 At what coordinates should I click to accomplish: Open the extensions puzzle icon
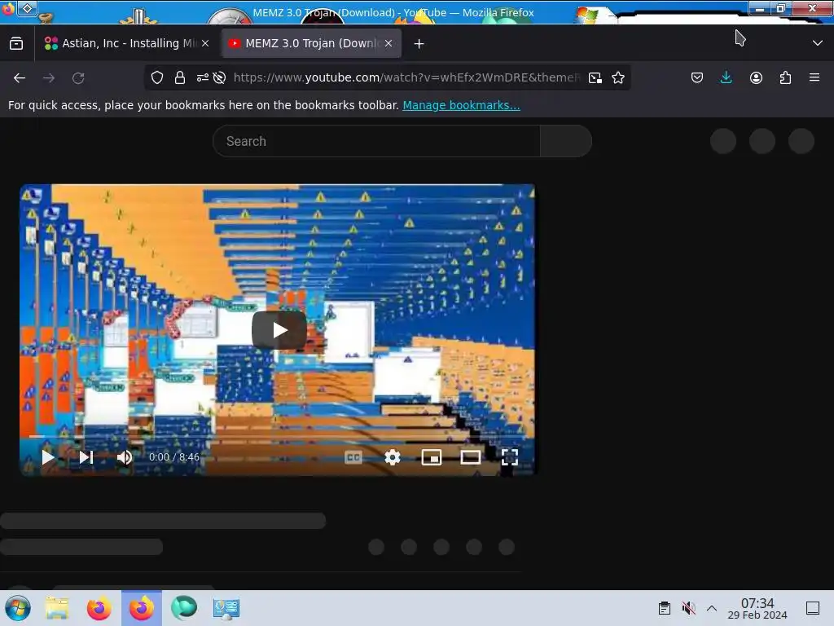[785, 77]
